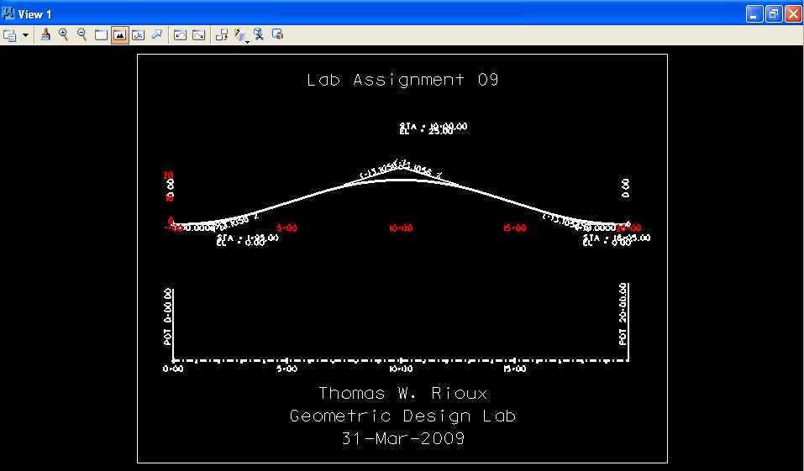Select the Zoom Out magnifier tool
The height and width of the screenshot is (471, 804).
click(82, 35)
